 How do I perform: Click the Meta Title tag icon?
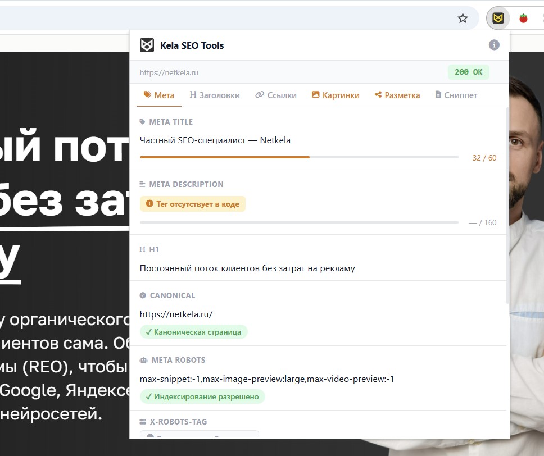tap(142, 122)
